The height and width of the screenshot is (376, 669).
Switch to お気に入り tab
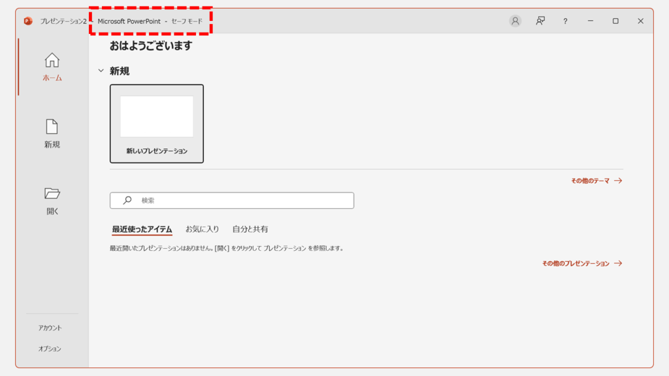(203, 229)
